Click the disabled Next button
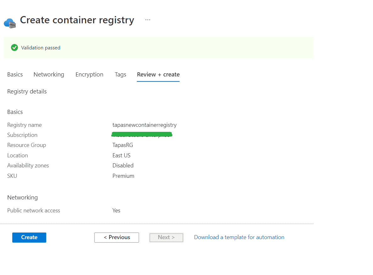373x275 pixels. pos(166,237)
